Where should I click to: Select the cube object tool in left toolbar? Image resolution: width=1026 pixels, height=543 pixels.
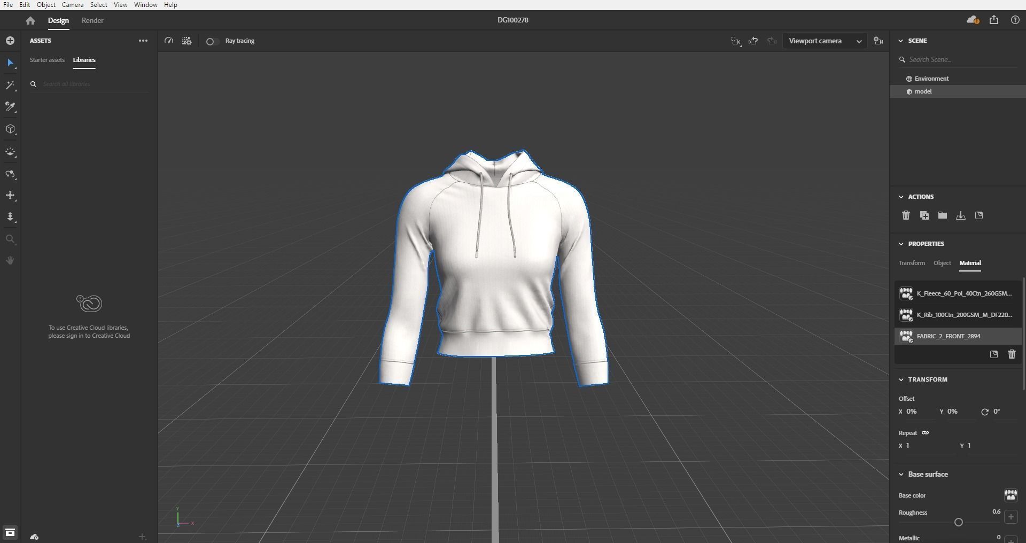(x=10, y=129)
